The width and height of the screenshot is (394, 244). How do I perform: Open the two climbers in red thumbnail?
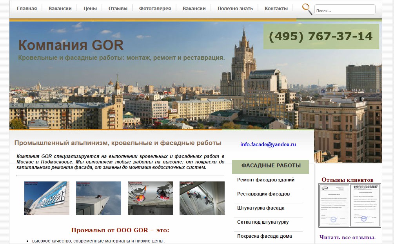pos(150,198)
